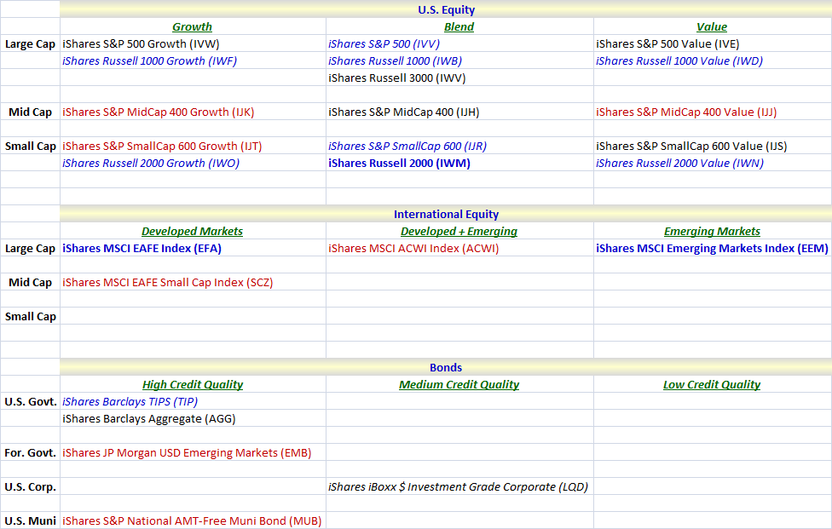Screen dimensions: 832x529
Task: Click the Value column heading
Action: point(712,26)
